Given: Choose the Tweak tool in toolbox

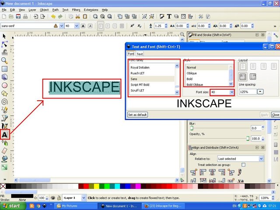Looking at the screenshot, I should (4, 52).
